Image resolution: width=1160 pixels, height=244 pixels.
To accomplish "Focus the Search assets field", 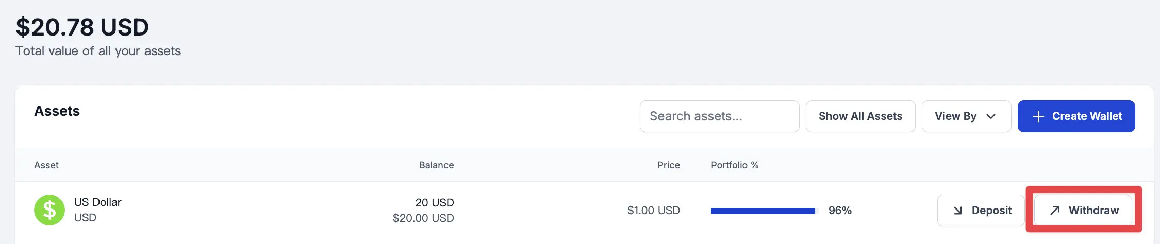I will [x=719, y=116].
